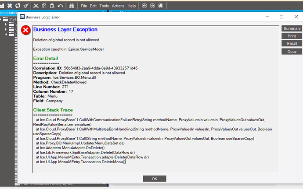Click the Back arrow navigation icon
Viewport: 303px width, 189px height.
pyautogui.click(x=144, y=6)
